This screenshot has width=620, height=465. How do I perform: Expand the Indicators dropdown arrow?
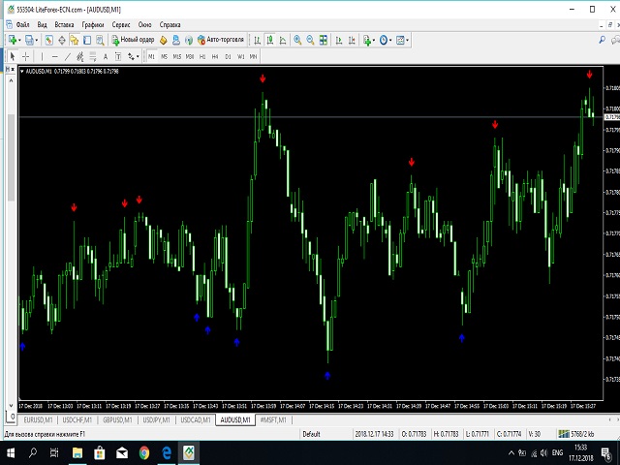click(x=374, y=40)
